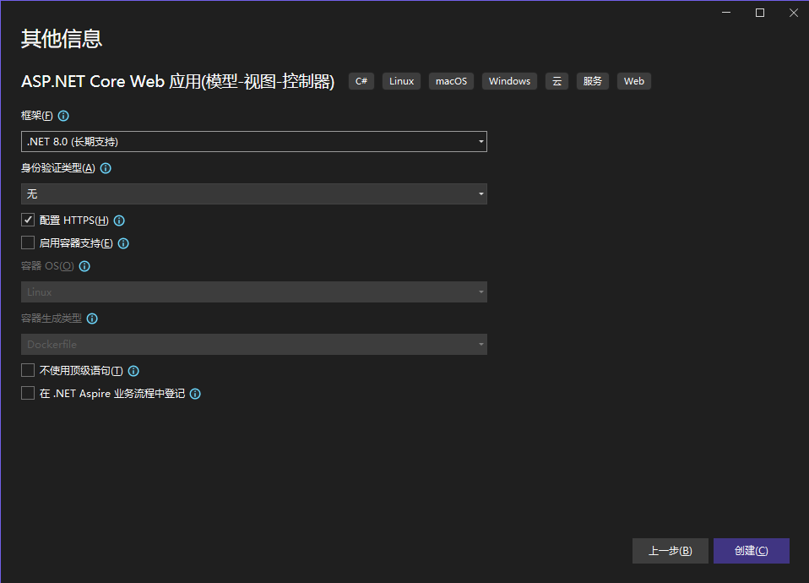This screenshot has height=583, width=809.
Task: Click the C# tag
Action: [x=361, y=81]
